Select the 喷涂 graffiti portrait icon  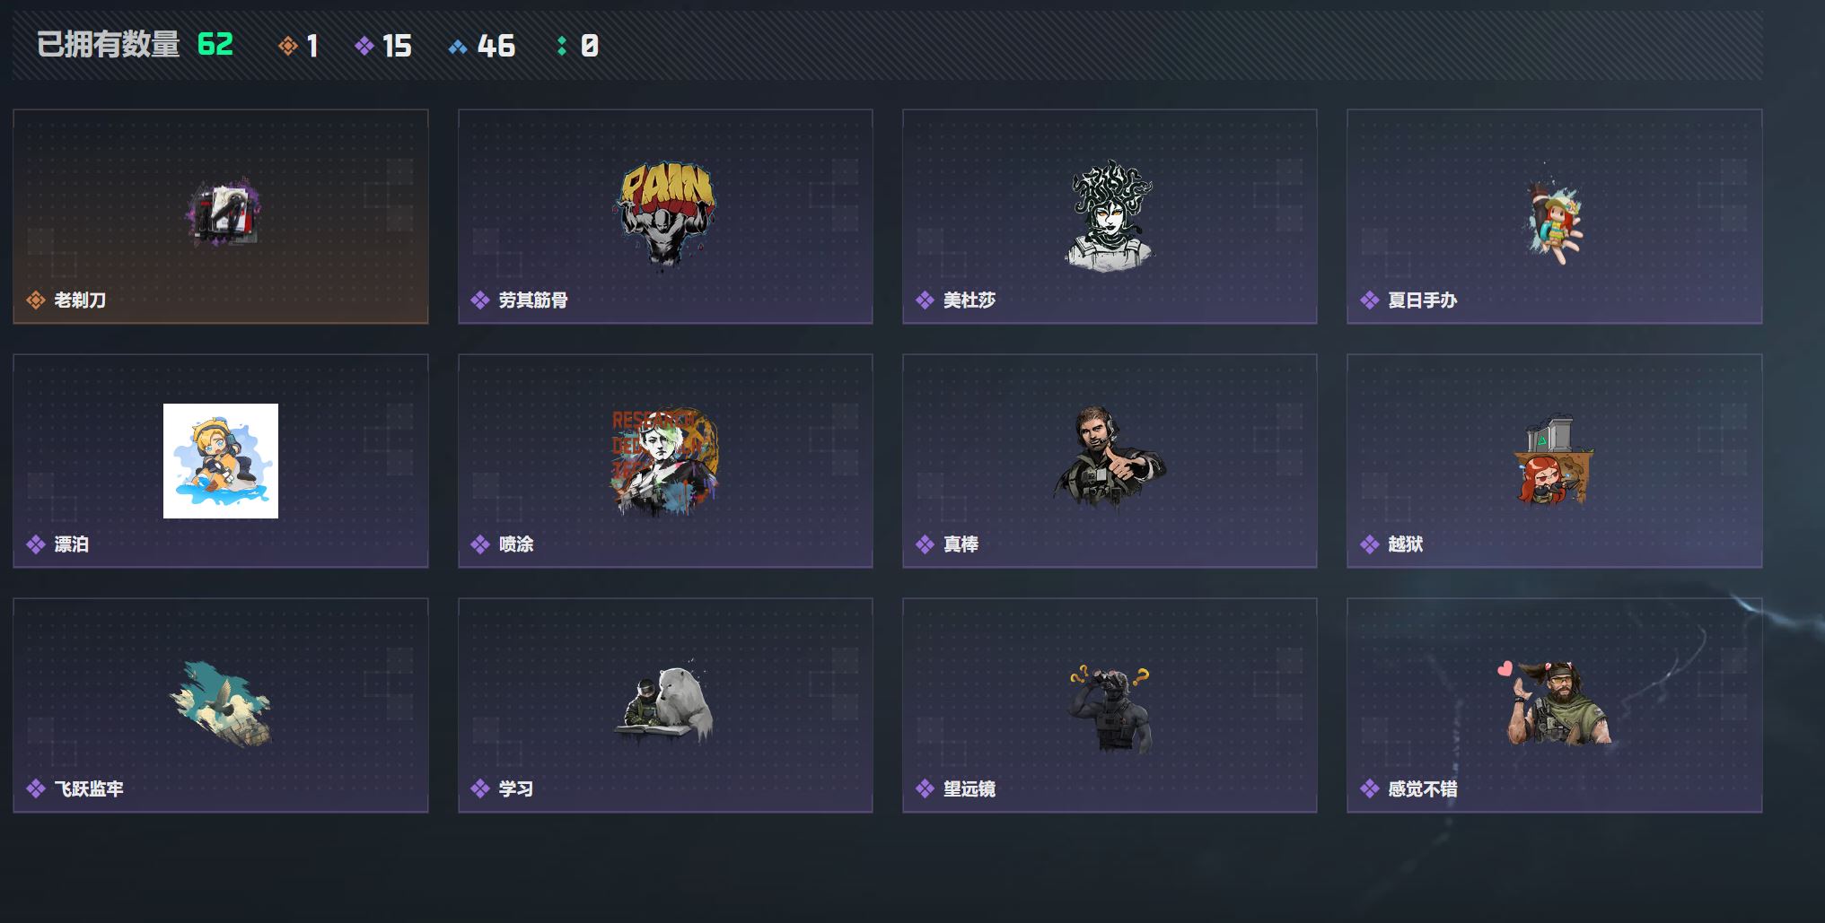[665, 461]
